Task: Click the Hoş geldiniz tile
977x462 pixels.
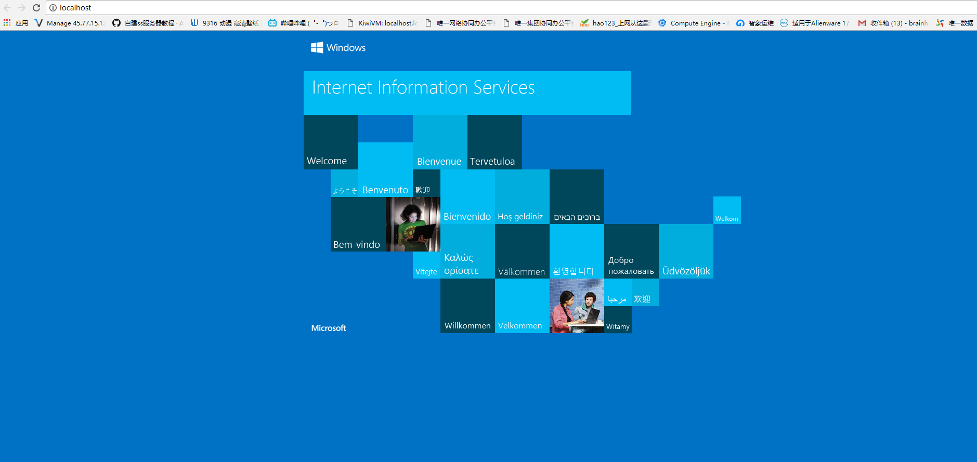Action: tap(522, 196)
